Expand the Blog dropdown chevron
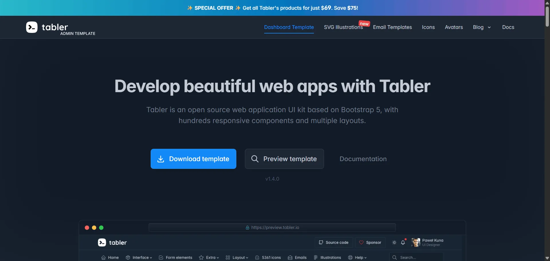The image size is (550, 261). (x=489, y=27)
